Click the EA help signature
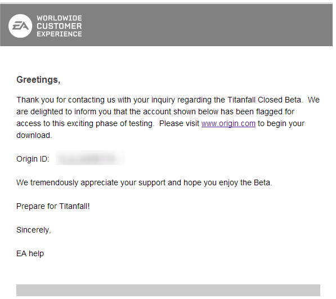This screenshot has width=336, height=299. tap(30, 253)
